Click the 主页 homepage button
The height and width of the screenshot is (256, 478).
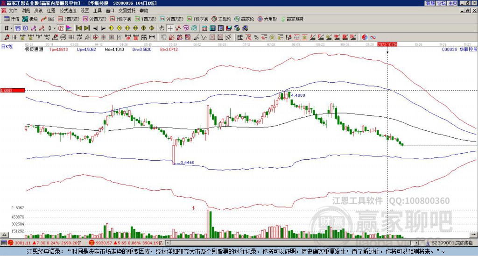coord(453,3)
